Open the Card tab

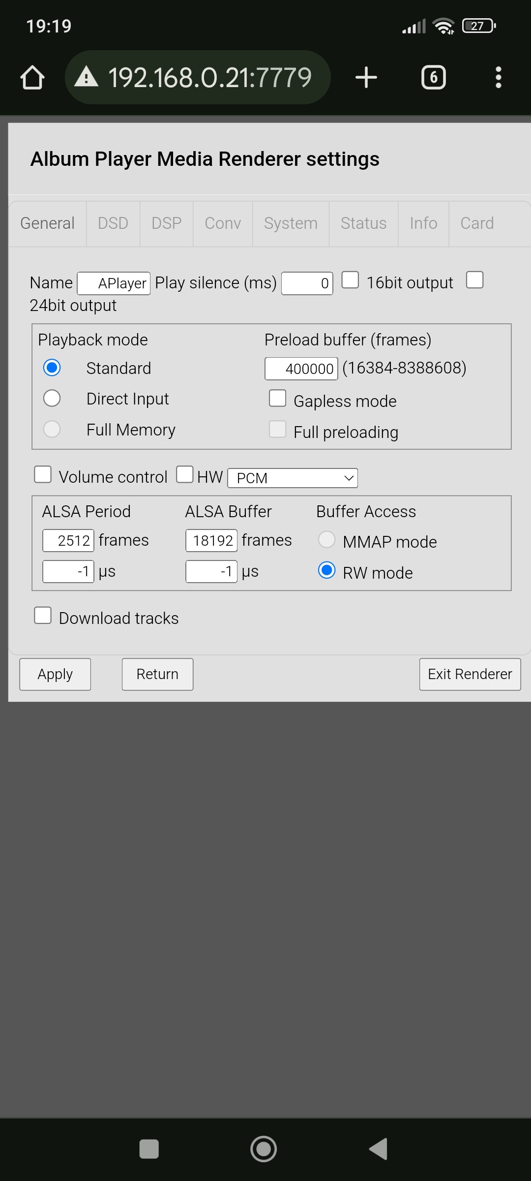(477, 223)
